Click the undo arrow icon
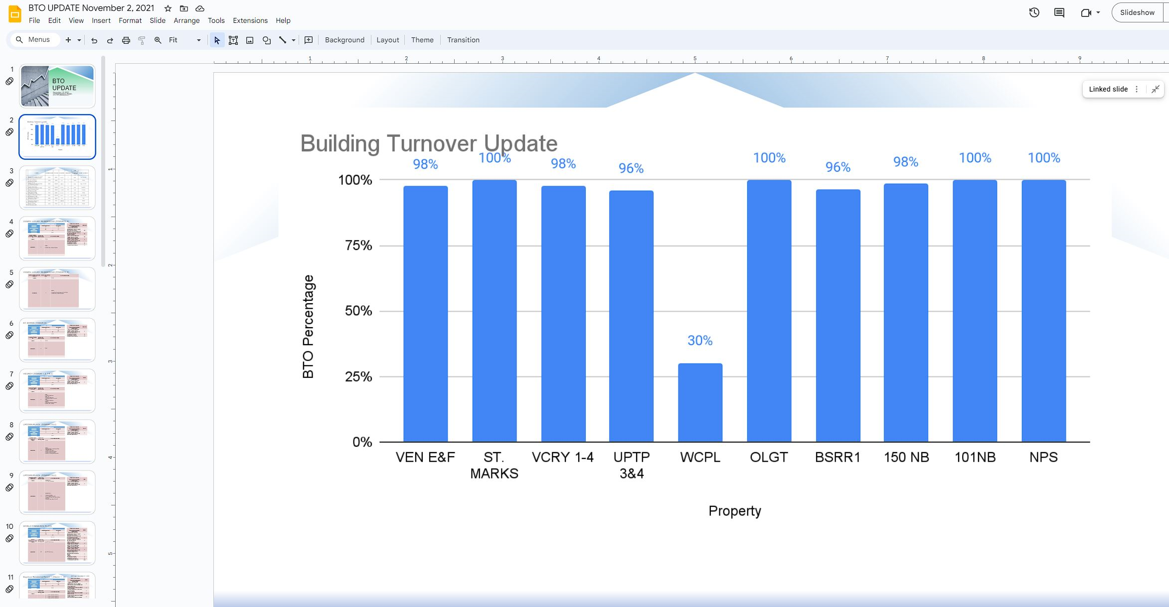This screenshot has height=607, width=1169. click(94, 40)
